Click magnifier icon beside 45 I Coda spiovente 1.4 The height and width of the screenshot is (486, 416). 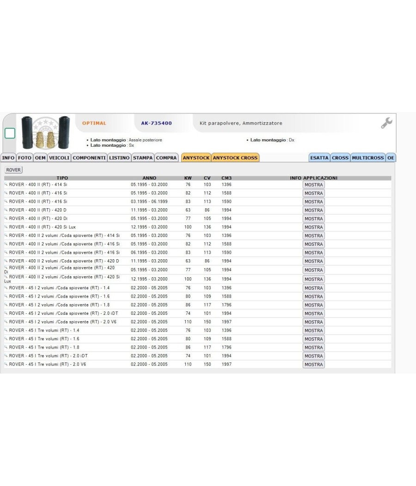[x=6, y=287]
